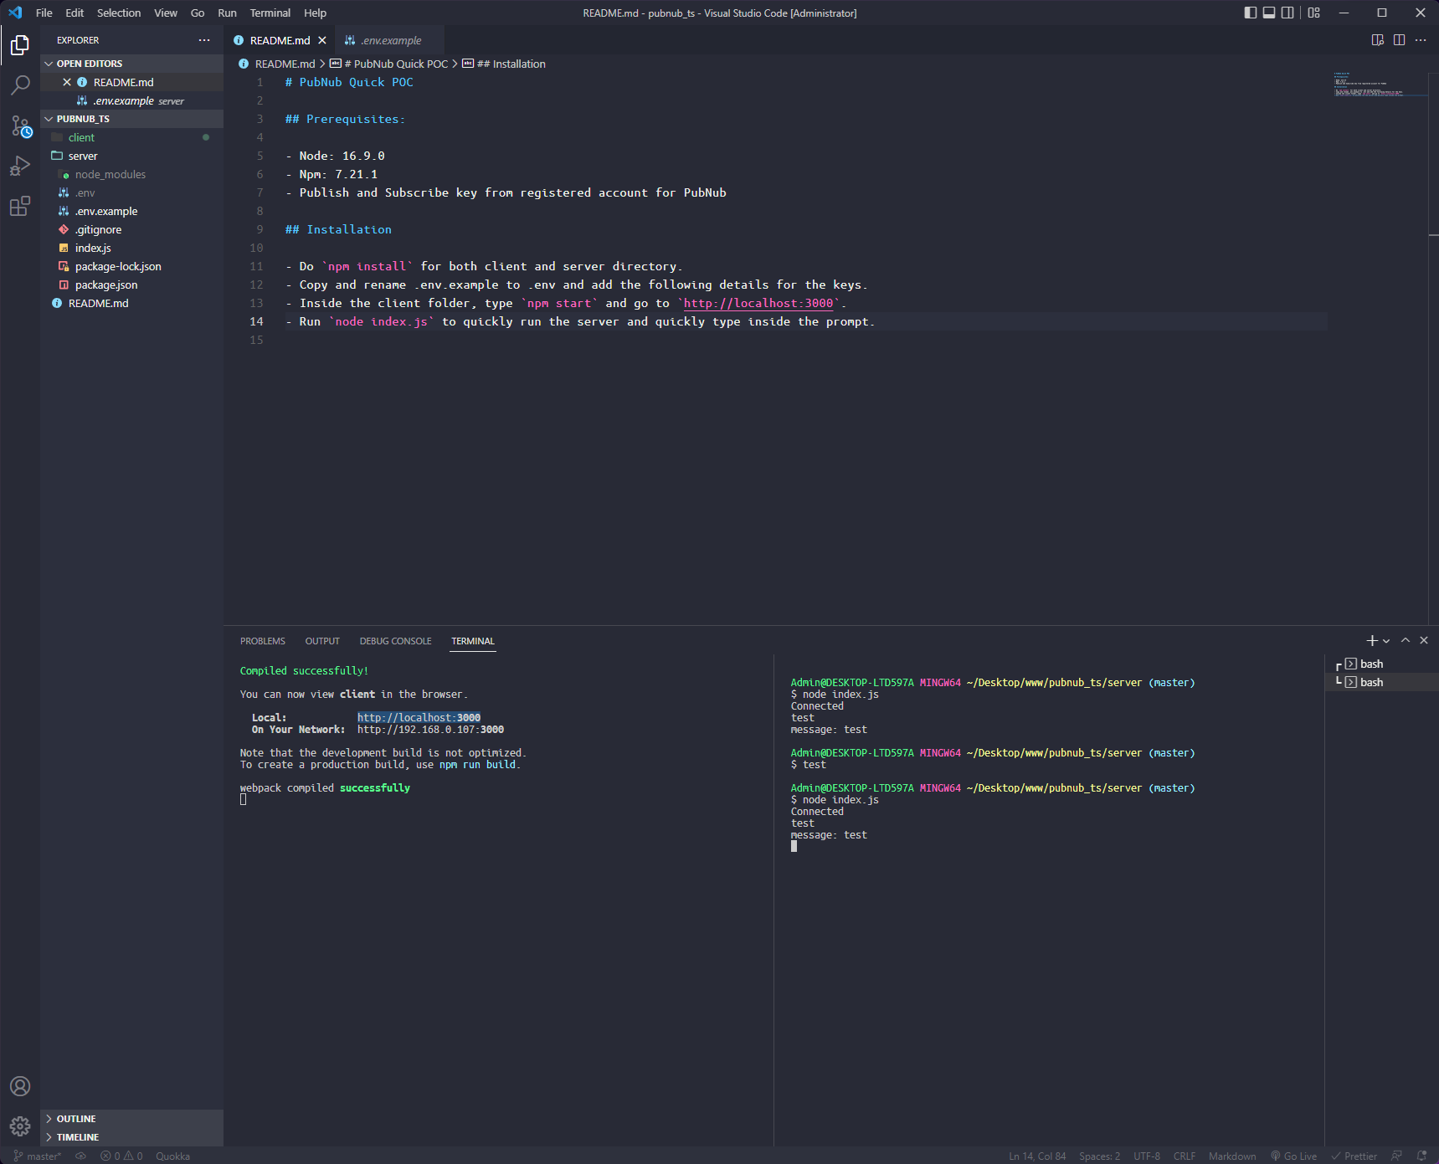Open the Customize Layout icon
This screenshot has width=1439, height=1164.
pos(1314,13)
